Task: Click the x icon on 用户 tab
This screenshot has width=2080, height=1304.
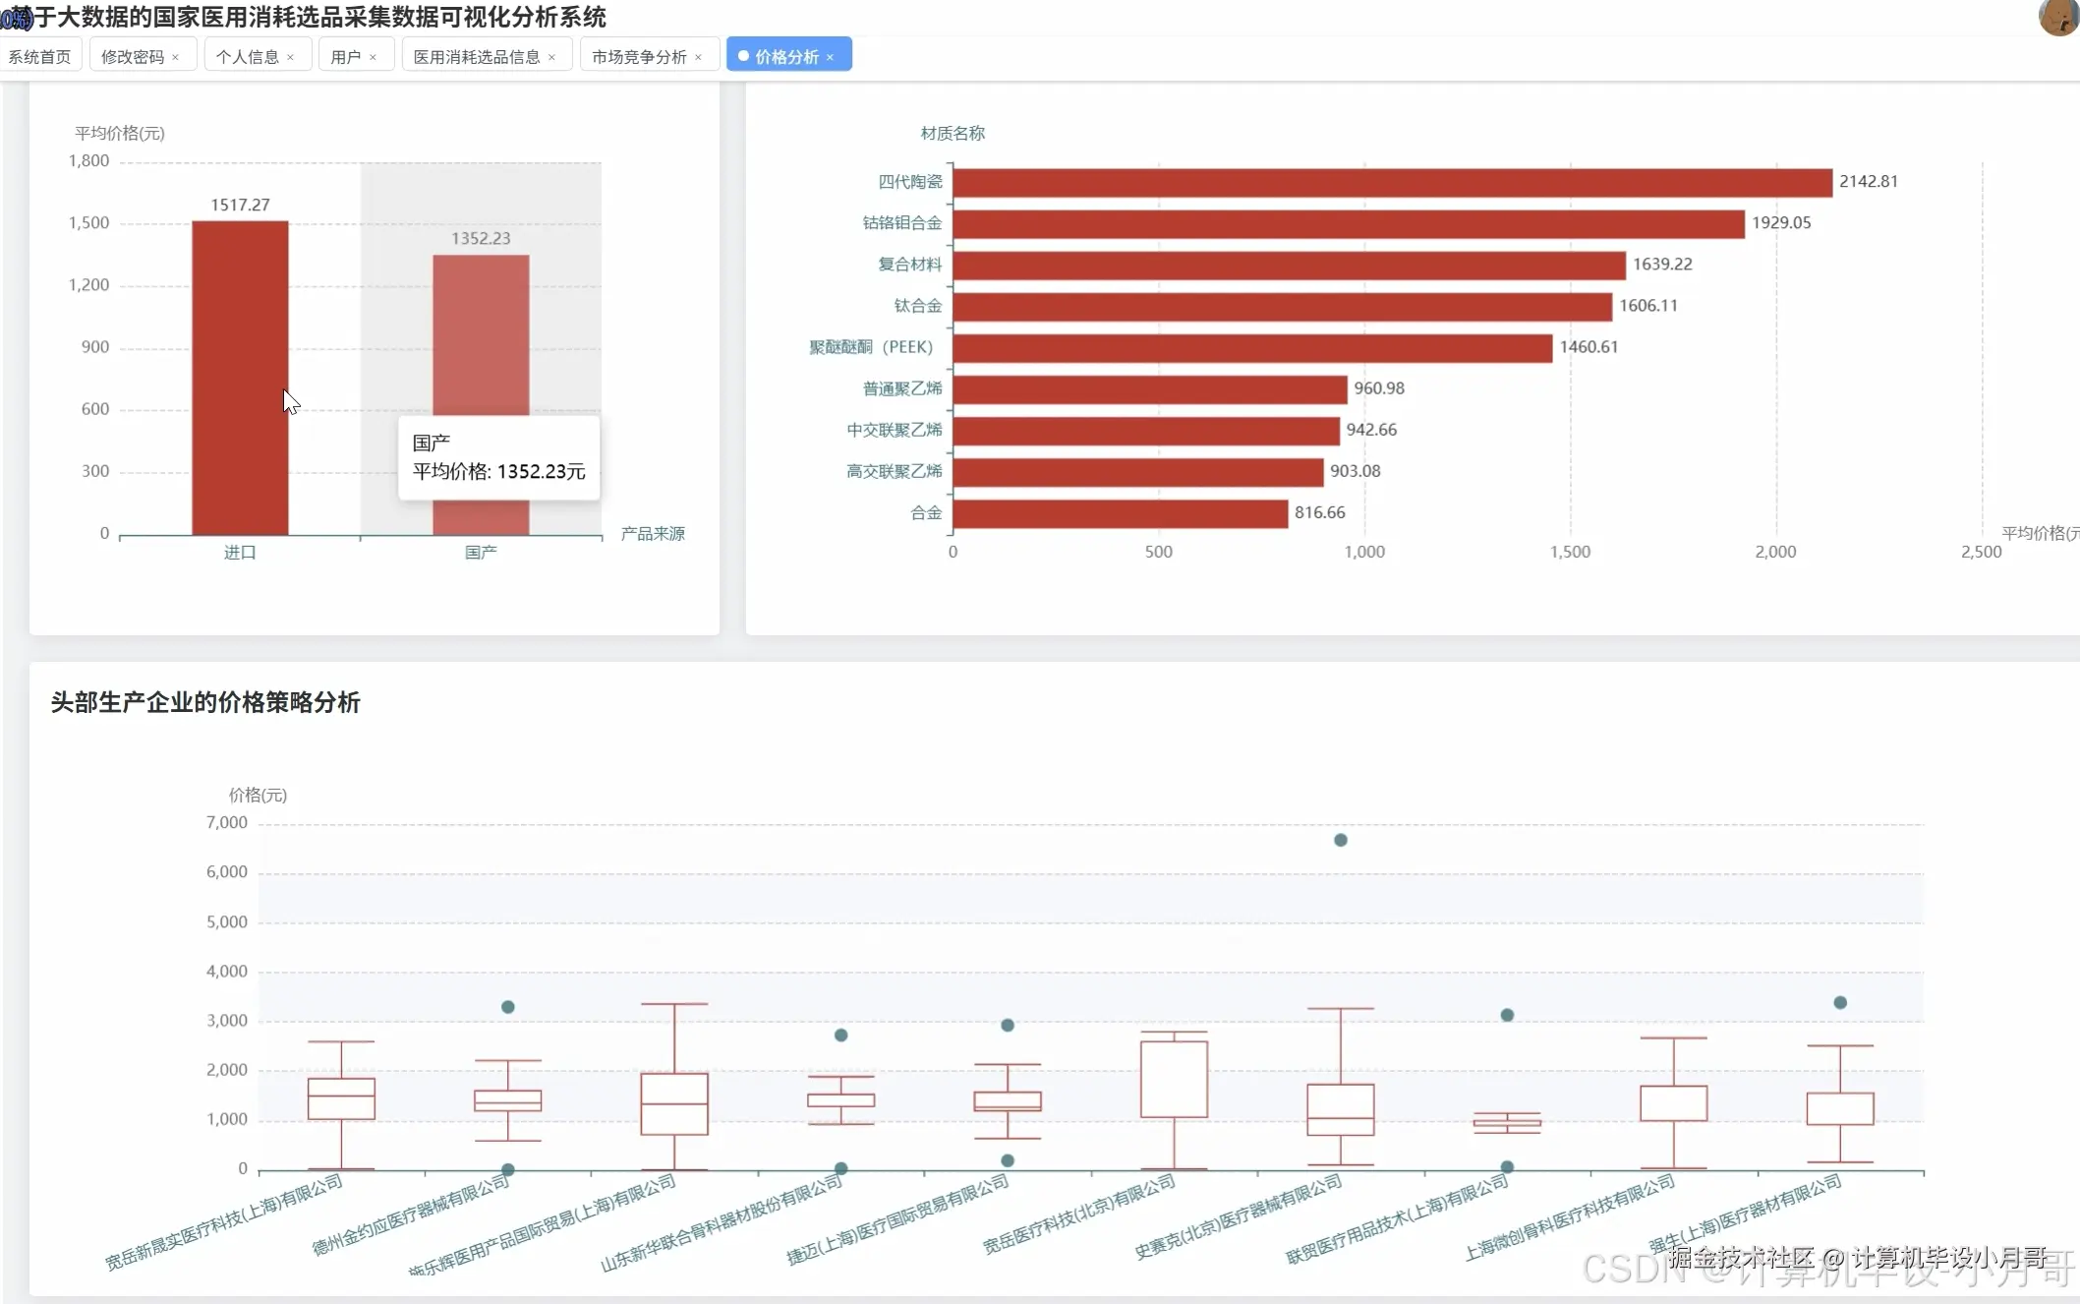Action: (374, 57)
